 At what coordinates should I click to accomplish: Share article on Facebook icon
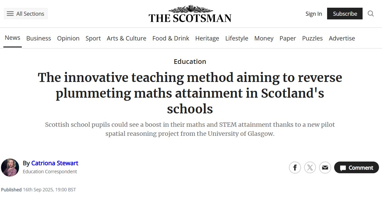coord(295,168)
